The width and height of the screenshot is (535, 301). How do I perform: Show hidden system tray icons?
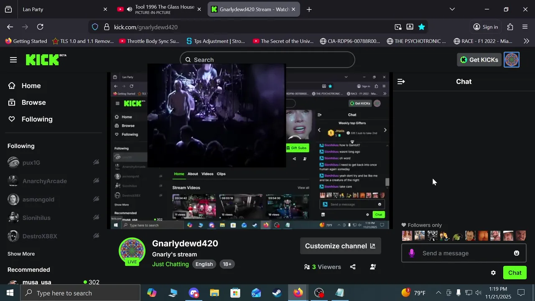coord(438,293)
